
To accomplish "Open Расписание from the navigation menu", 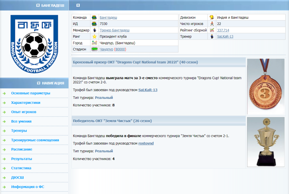I will pos(21,149).
